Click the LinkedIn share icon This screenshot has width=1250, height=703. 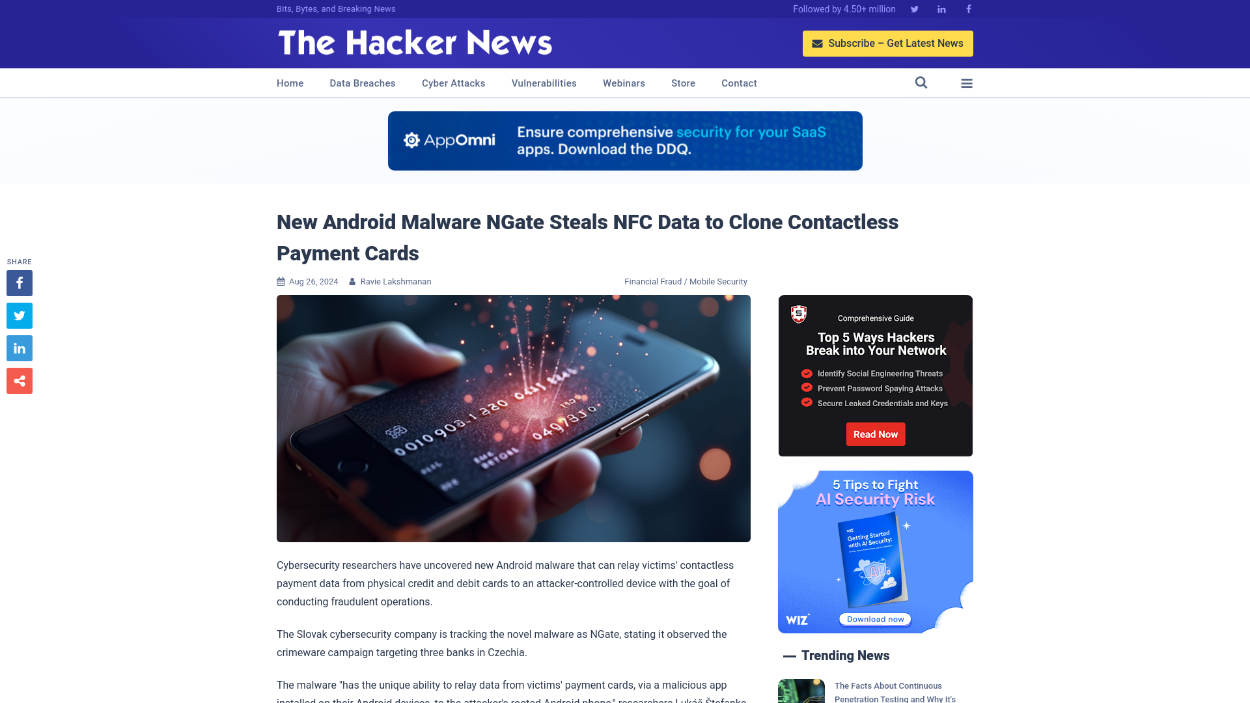[x=19, y=348]
